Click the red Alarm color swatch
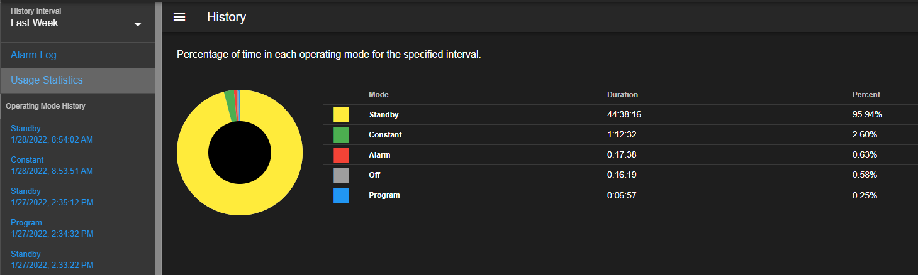This screenshot has width=918, height=275. coord(341,155)
